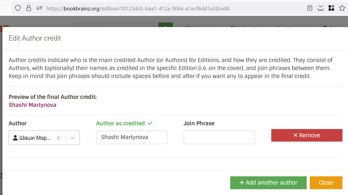Close the Edit Author credit dialog
Screen dimensions: 348x195
coord(326,183)
